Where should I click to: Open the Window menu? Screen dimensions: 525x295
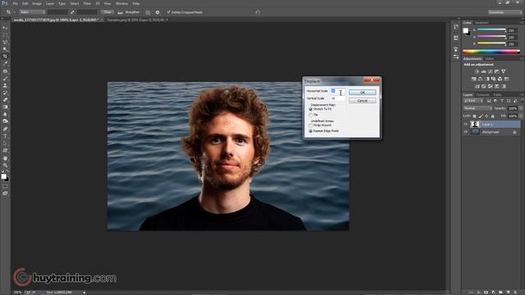(x=121, y=3)
